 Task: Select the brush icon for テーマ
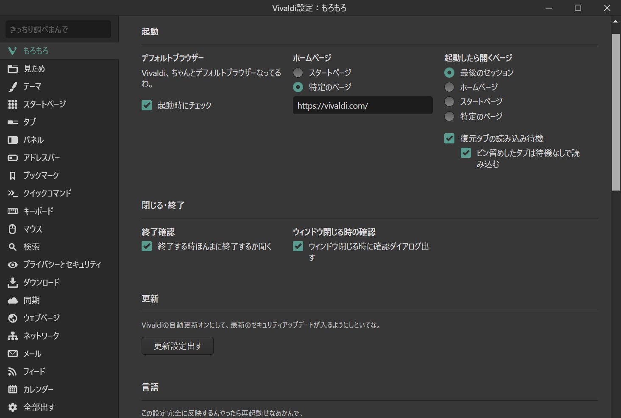pos(13,87)
